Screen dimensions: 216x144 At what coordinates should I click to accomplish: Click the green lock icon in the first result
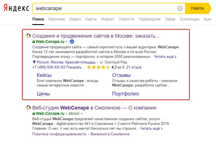(x=34, y=42)
